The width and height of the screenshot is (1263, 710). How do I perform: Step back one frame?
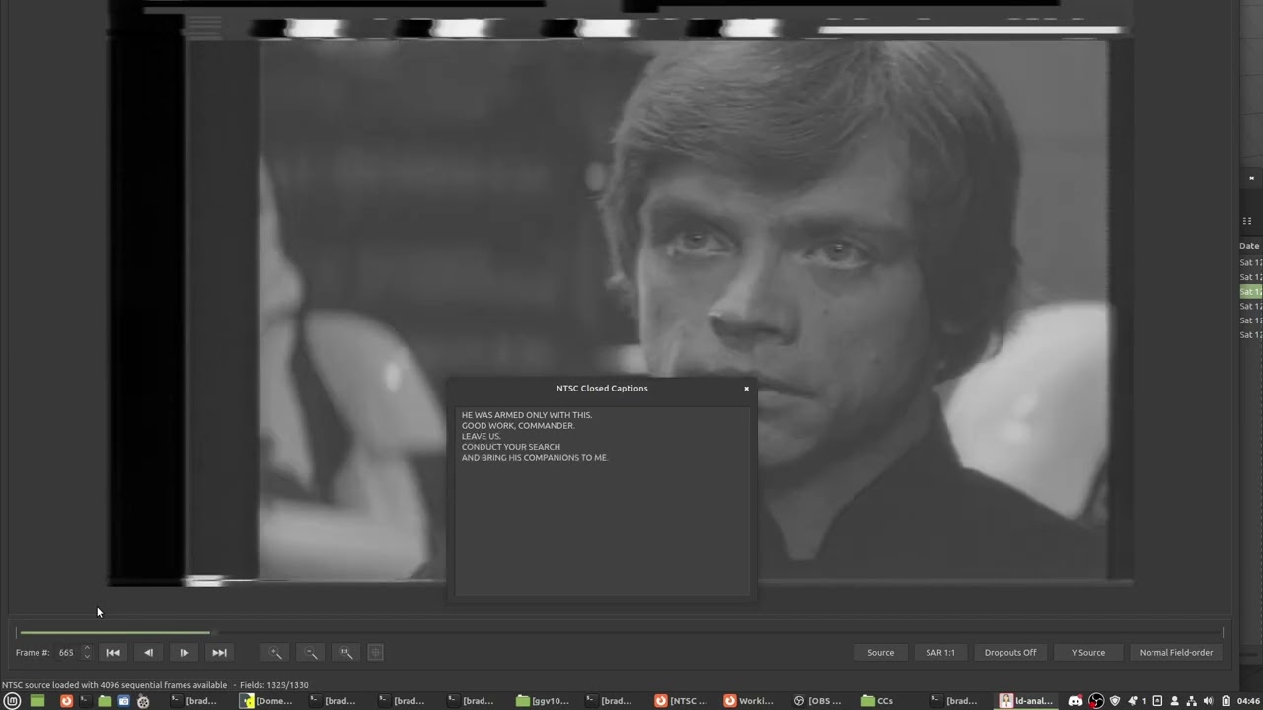(148, 652)
